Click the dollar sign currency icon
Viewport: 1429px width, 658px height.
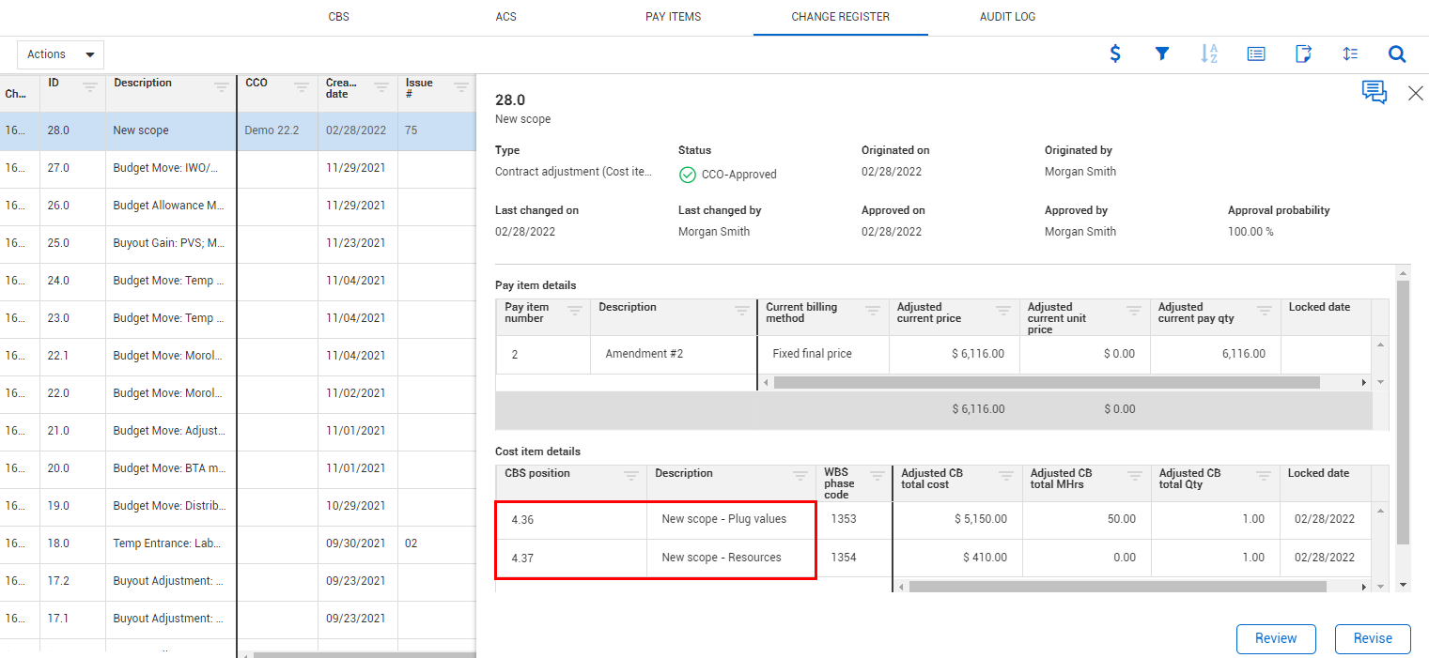pyautogui.click(x=1115, y=54)
